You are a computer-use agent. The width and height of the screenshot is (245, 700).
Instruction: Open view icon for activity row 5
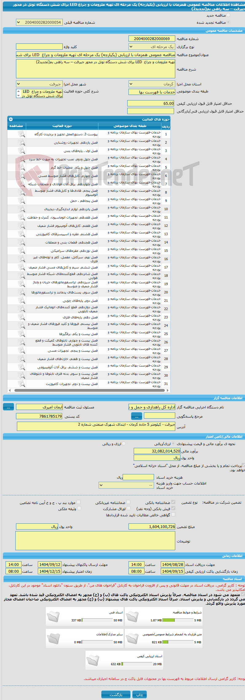point(21,167)
